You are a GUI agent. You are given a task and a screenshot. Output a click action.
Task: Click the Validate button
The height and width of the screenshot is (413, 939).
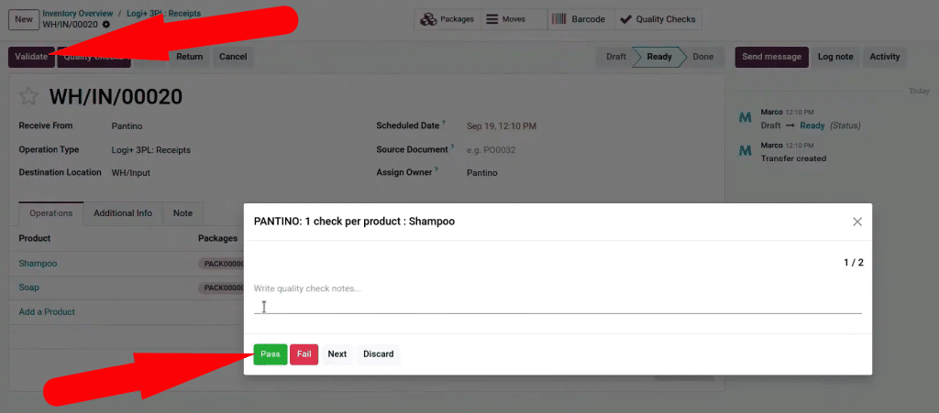[x=31, y=57]
